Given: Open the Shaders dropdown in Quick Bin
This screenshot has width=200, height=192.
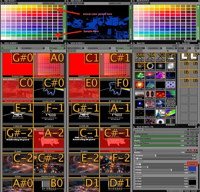Looking at the screenshot, I should (x=171, y=48).
